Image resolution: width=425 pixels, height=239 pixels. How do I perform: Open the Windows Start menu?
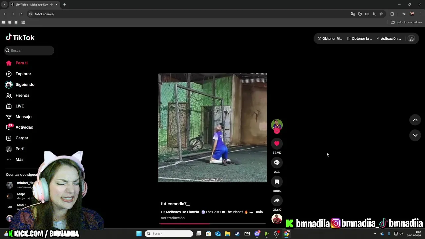pos(139,234)
